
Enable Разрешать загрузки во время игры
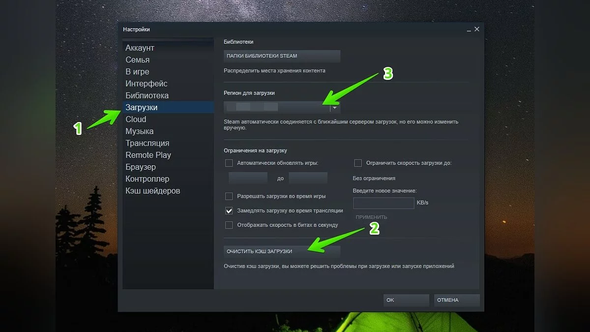click(229, 196)
